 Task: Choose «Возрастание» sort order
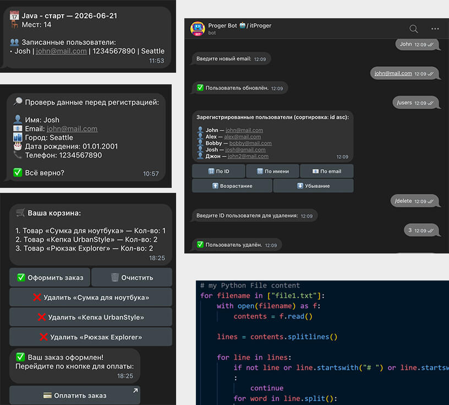232,186
